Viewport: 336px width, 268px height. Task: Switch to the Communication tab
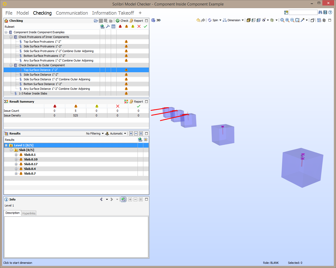click(72, 13)
